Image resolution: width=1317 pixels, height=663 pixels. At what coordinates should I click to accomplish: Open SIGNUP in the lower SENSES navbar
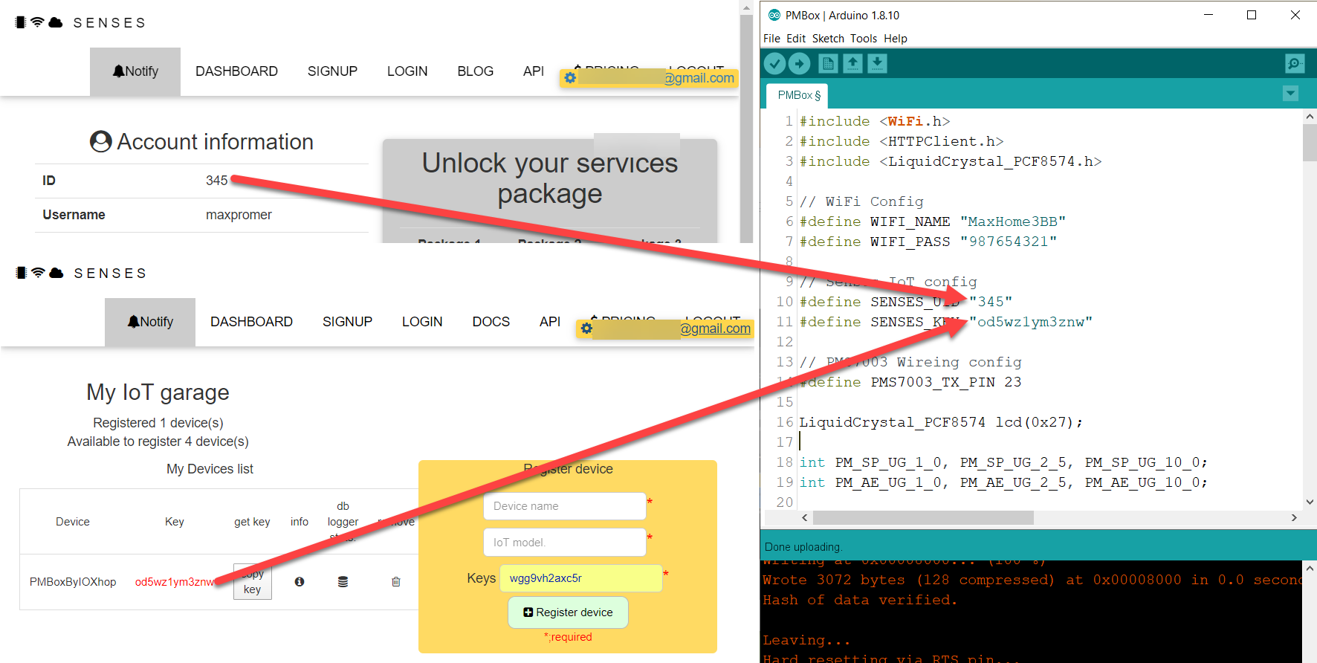point(347,322)
